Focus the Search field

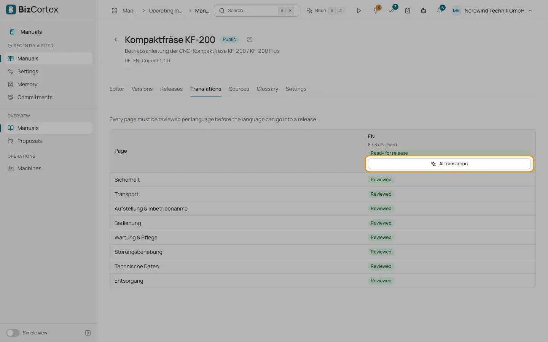[256, 11]
